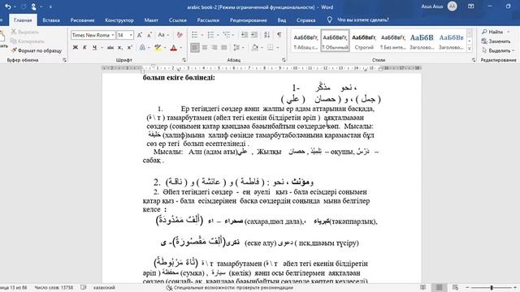Open the Вид tab
520x292 pixels.
pyautogui.click(x=282, y=20)
